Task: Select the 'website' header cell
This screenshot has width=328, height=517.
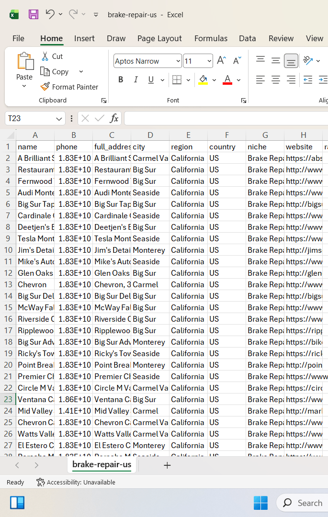Action: [303, 147]
